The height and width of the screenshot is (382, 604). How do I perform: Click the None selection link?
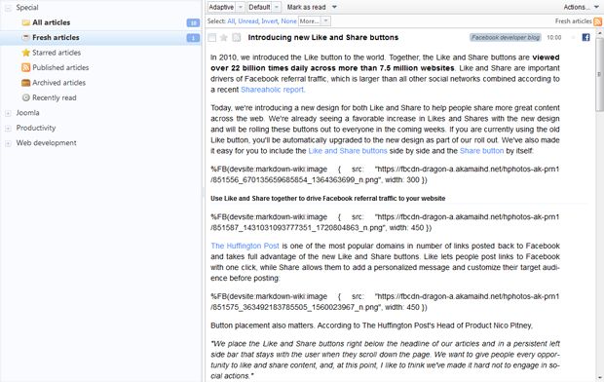pyautogui.click(x=288, y=21)
